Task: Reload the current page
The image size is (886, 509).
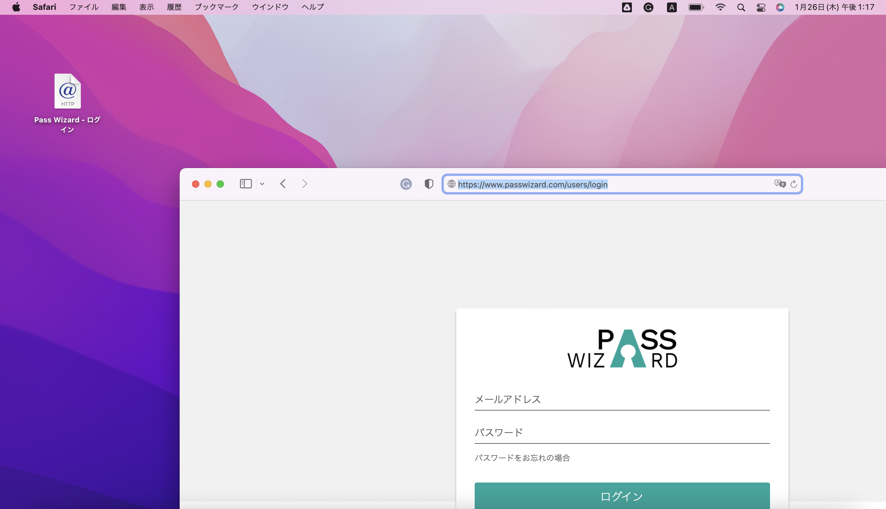Action: pyautogui.click(x=794, y=184)
